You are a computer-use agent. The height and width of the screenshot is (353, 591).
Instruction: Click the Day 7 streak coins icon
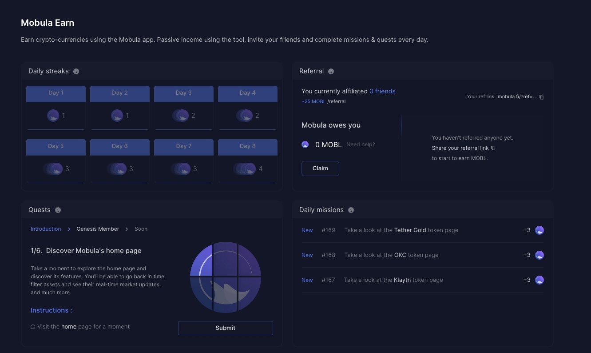pos(181,169)
